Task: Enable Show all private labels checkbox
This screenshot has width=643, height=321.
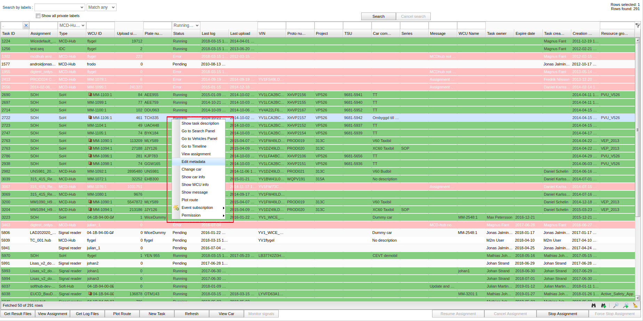Action: click(x=38, y=16)
